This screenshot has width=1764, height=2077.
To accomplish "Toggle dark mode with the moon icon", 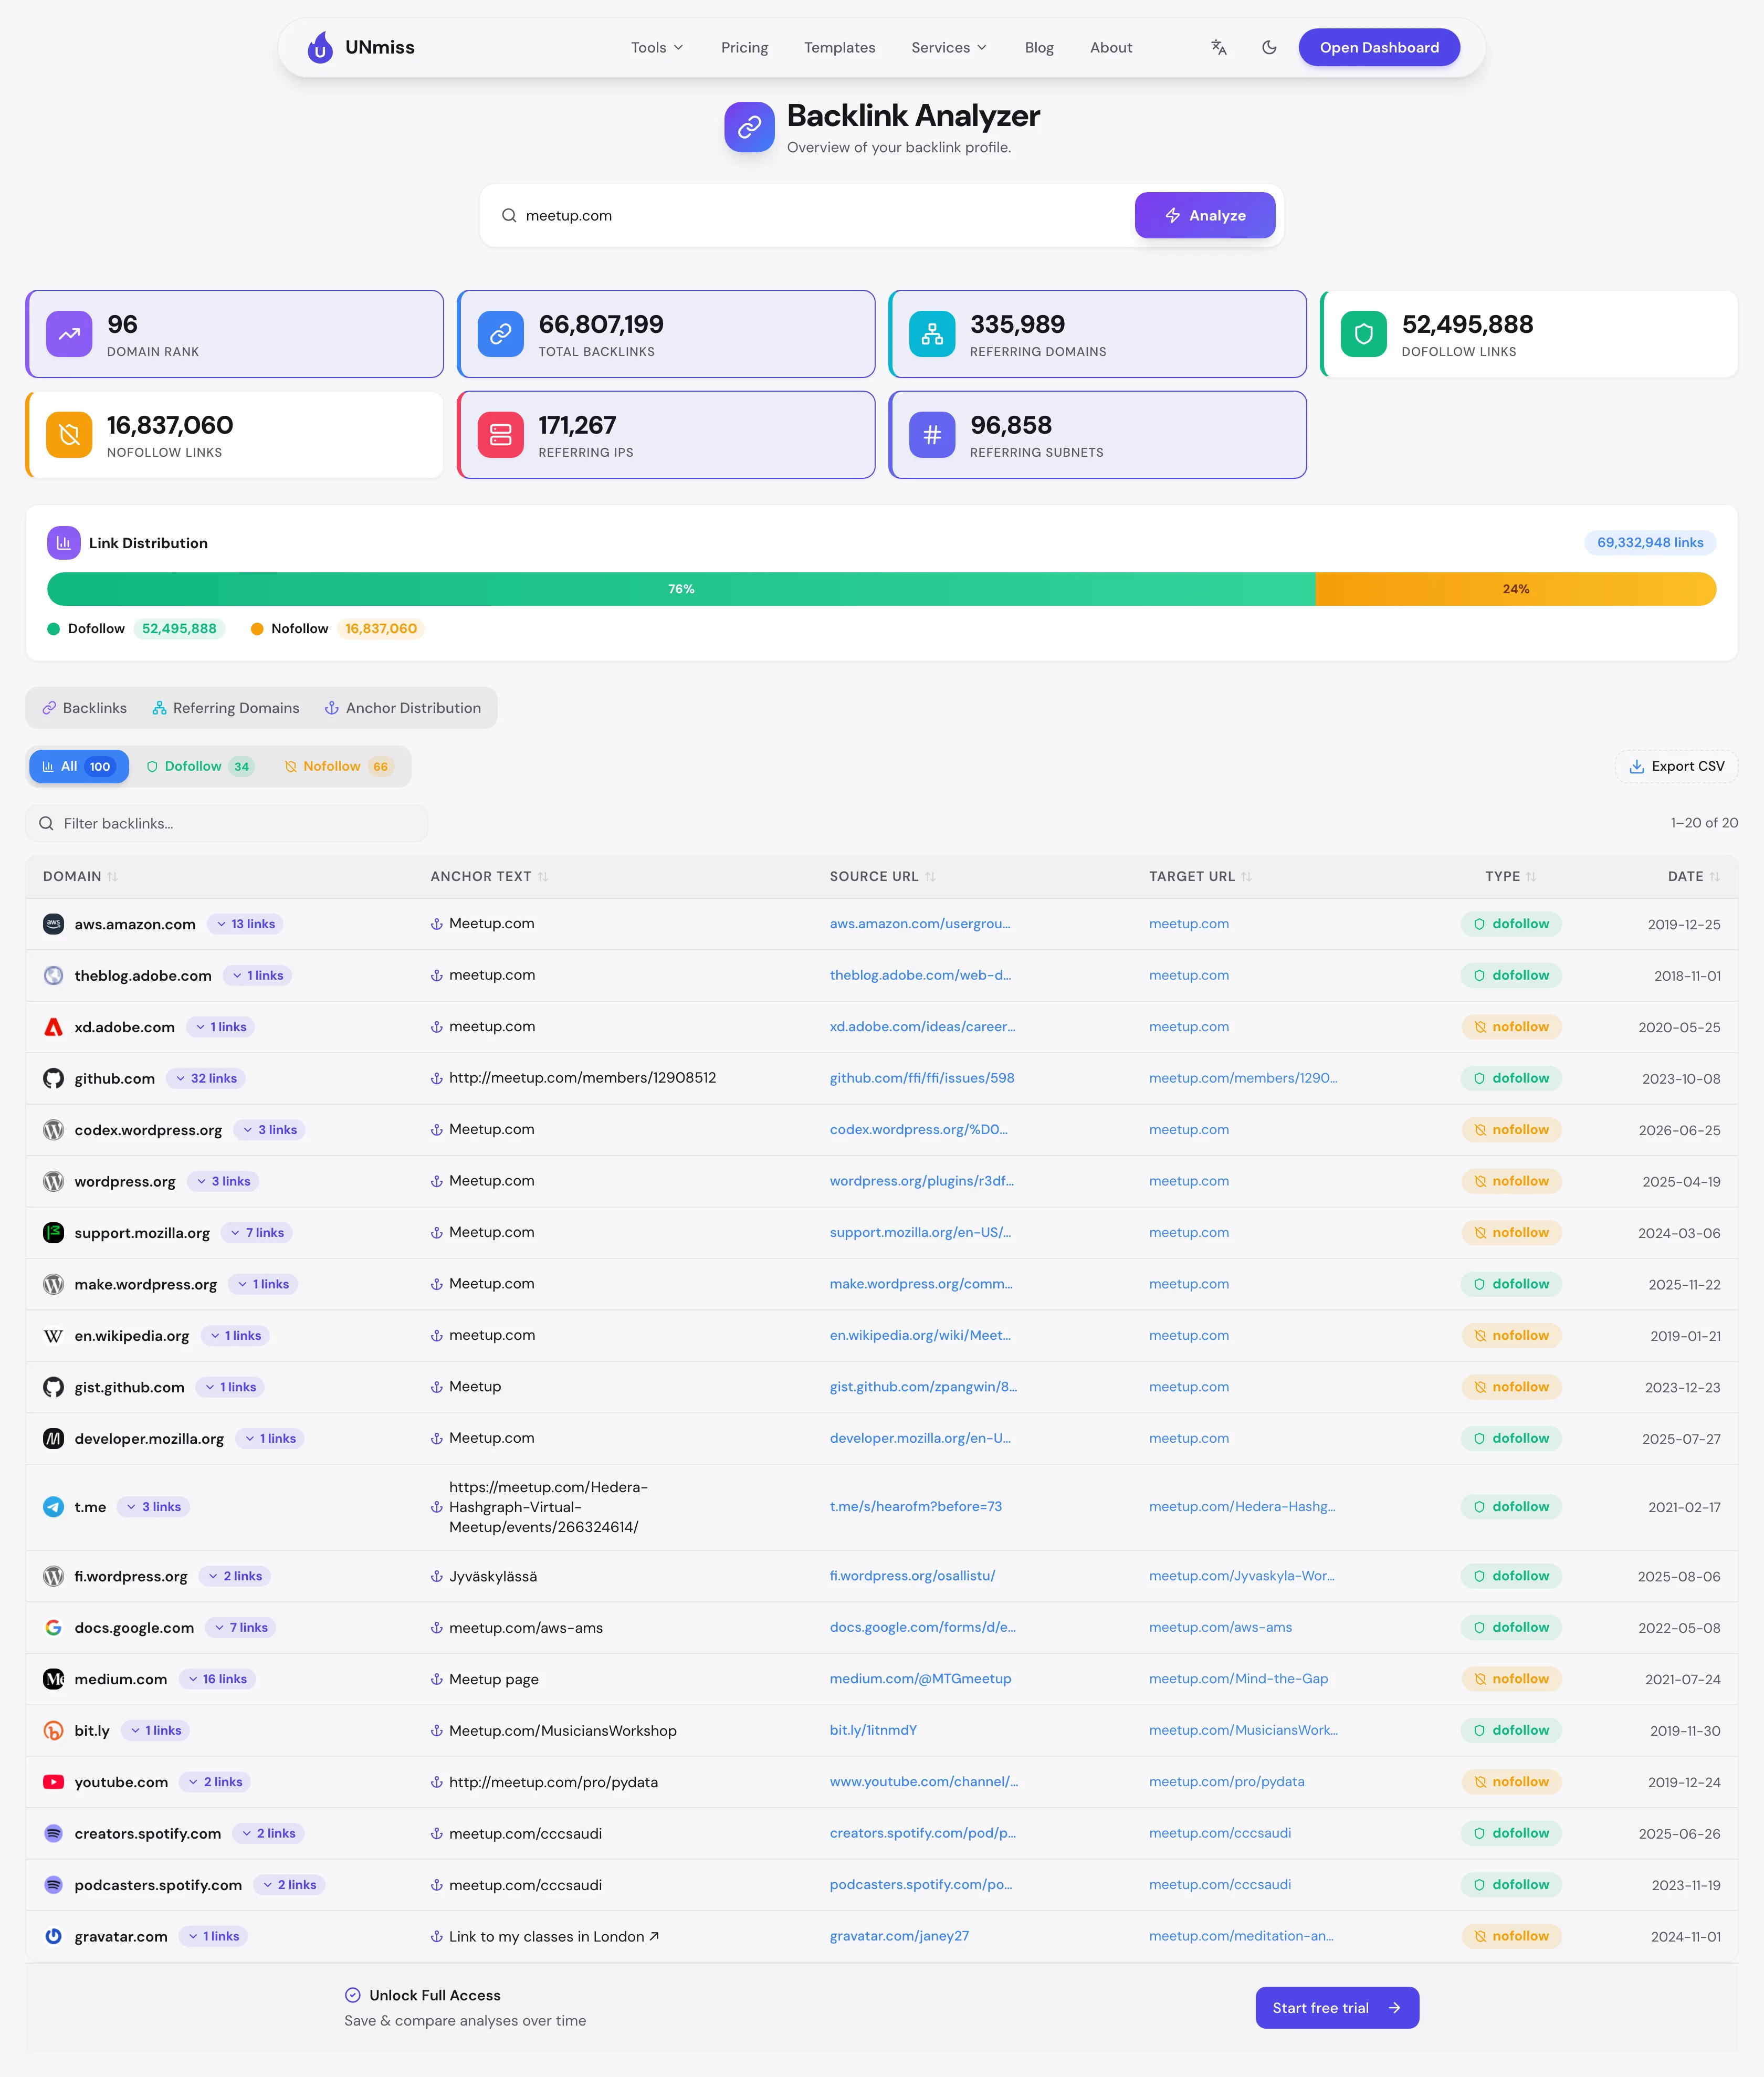I will tap(1269, 47).
